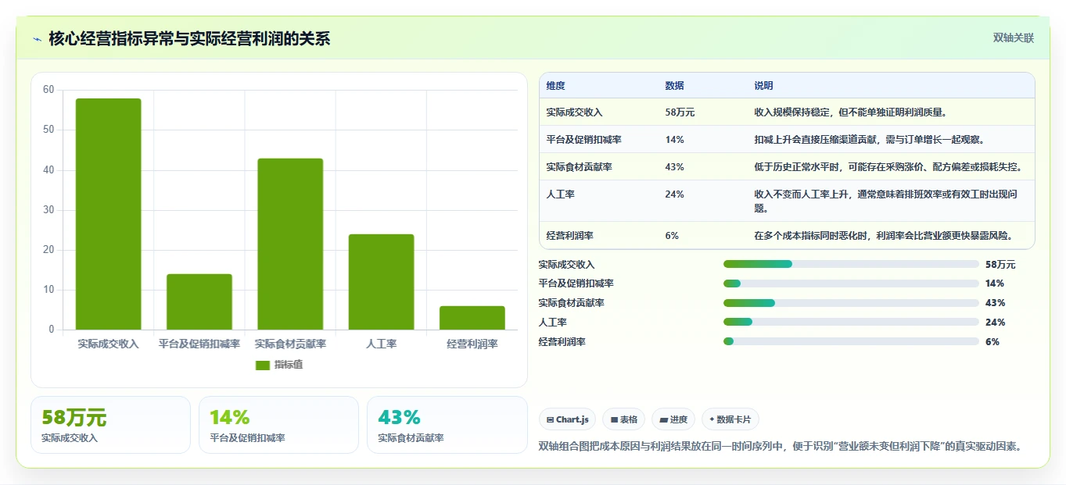Click the 58万元 data card
Screen dimensions: 1066x485
point(110,425)
